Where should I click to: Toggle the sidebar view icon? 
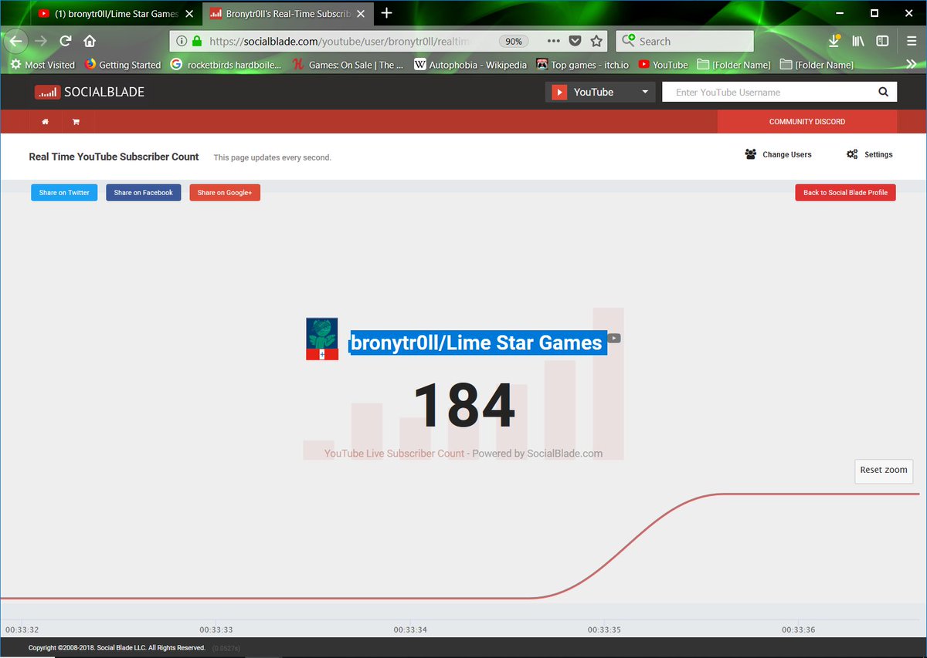[x=882, y=41]
